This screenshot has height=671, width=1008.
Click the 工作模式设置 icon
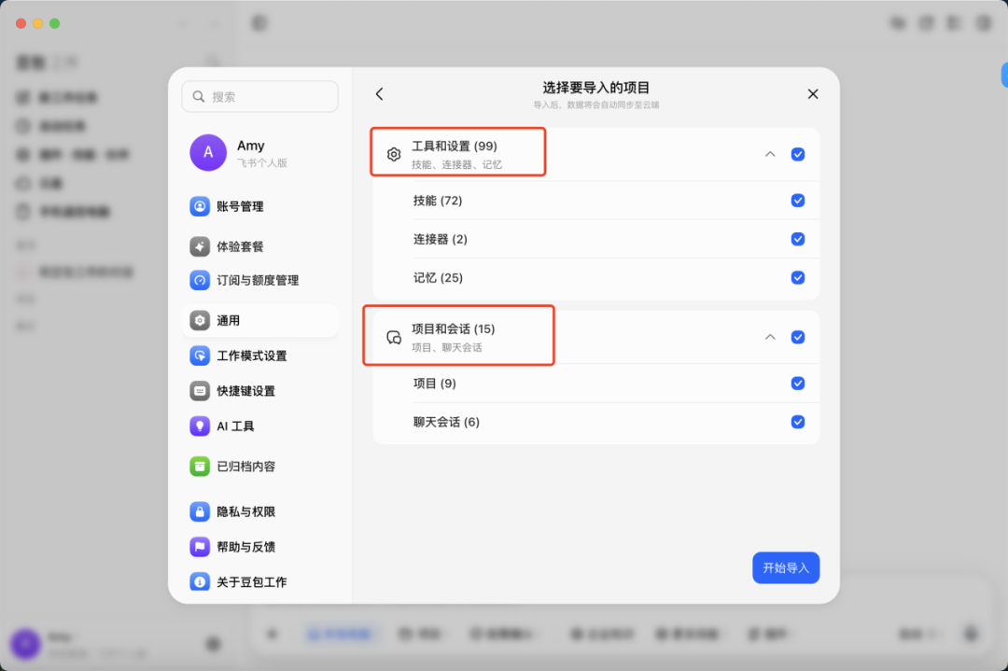(x=200, y=356)
